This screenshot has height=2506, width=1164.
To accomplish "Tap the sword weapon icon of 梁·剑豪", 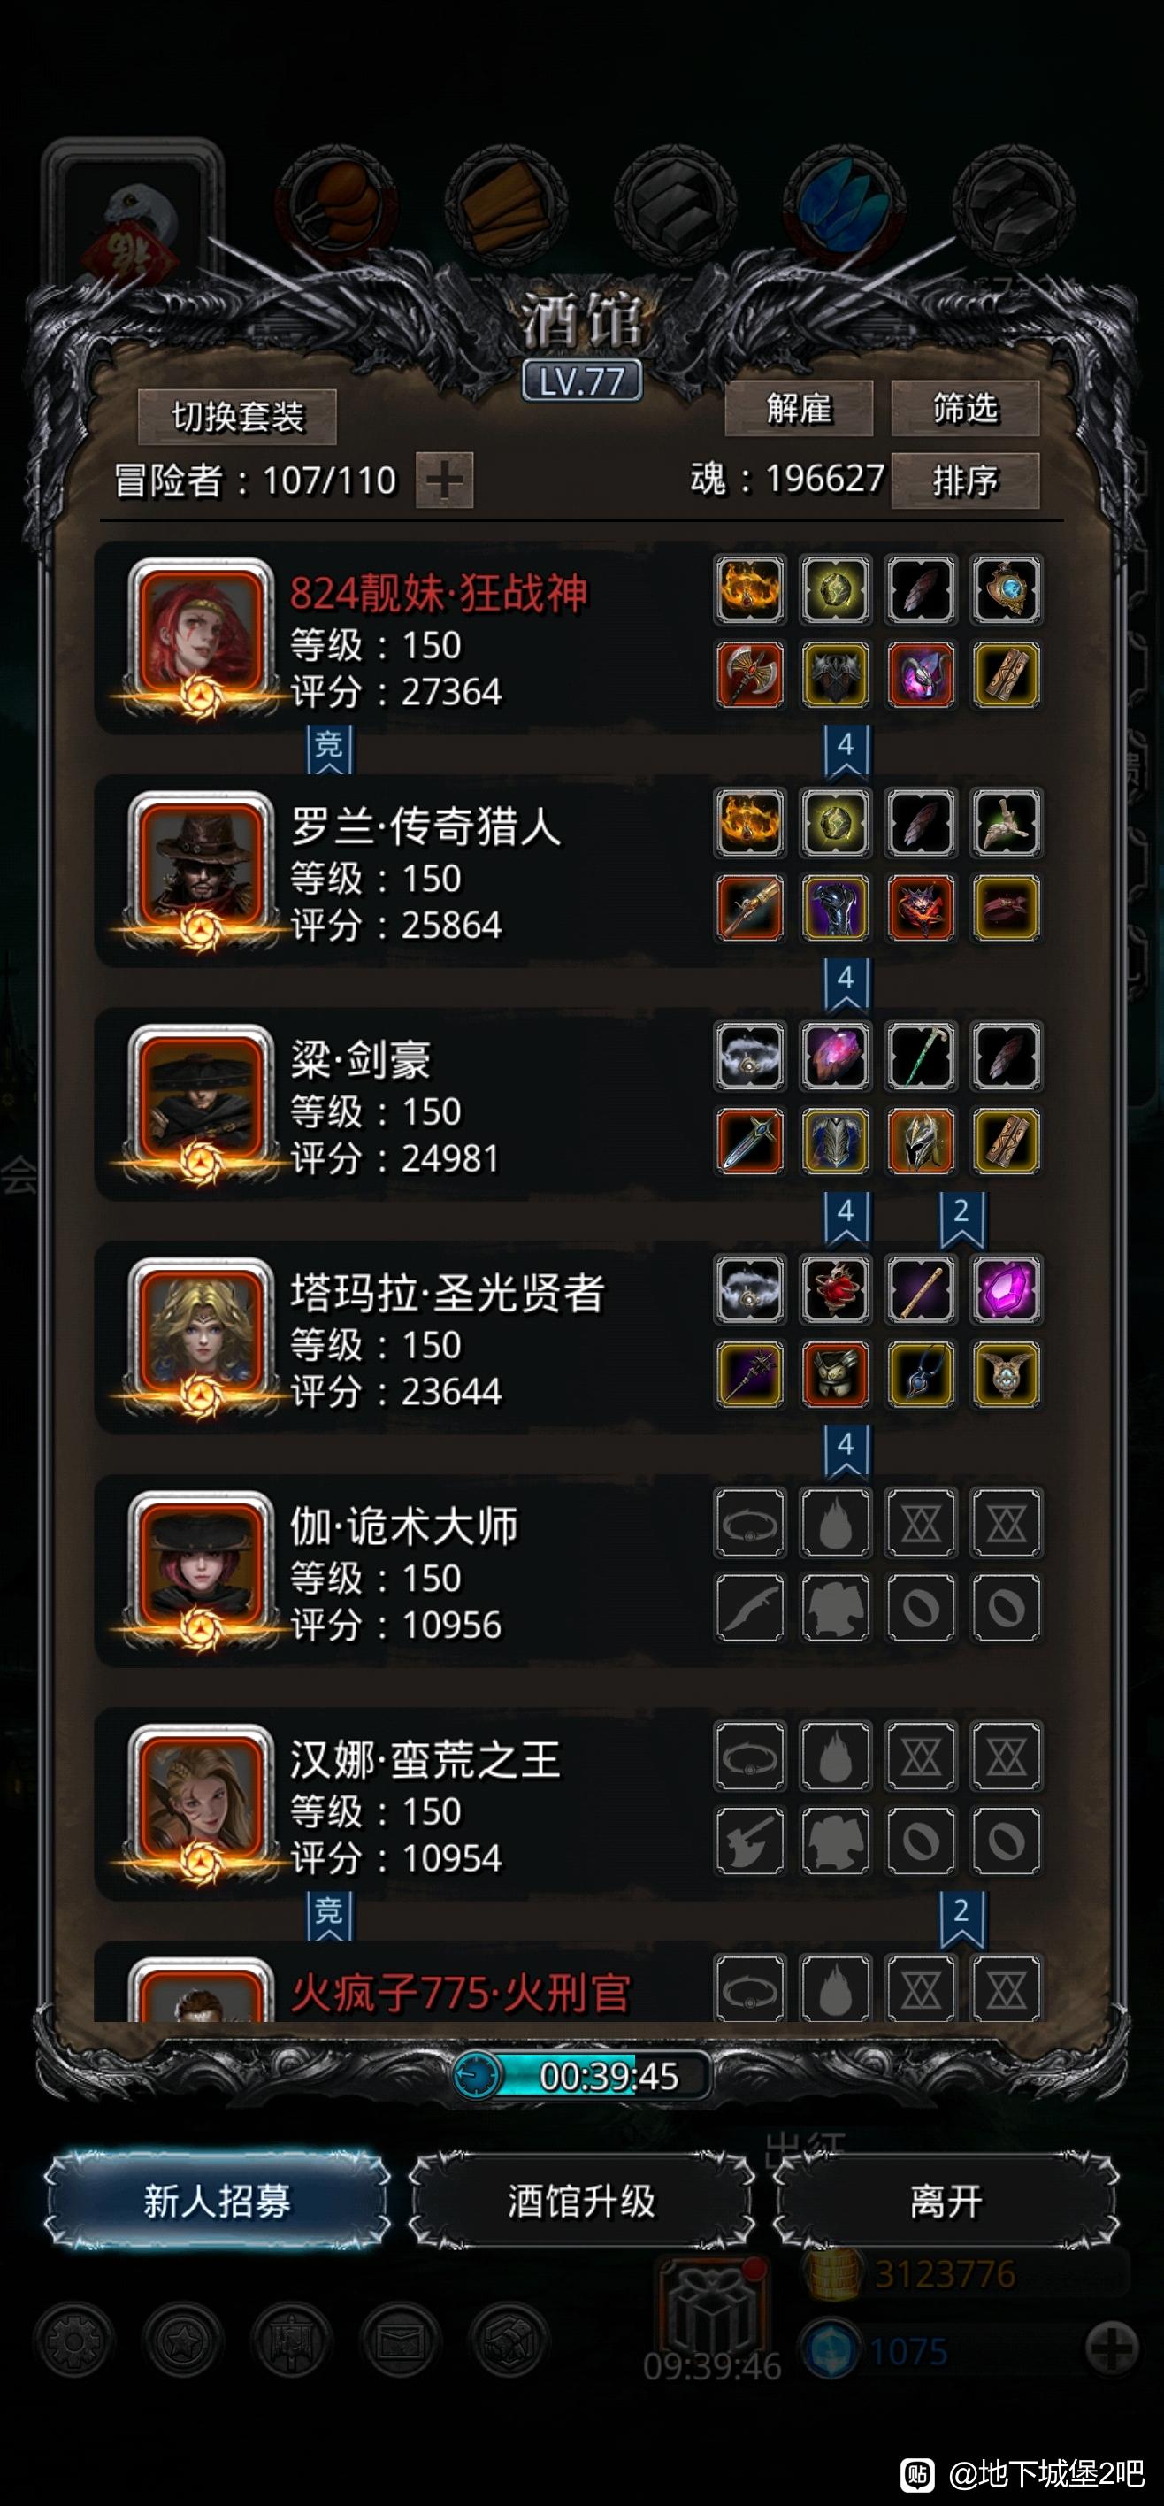I will (749, 1142).
